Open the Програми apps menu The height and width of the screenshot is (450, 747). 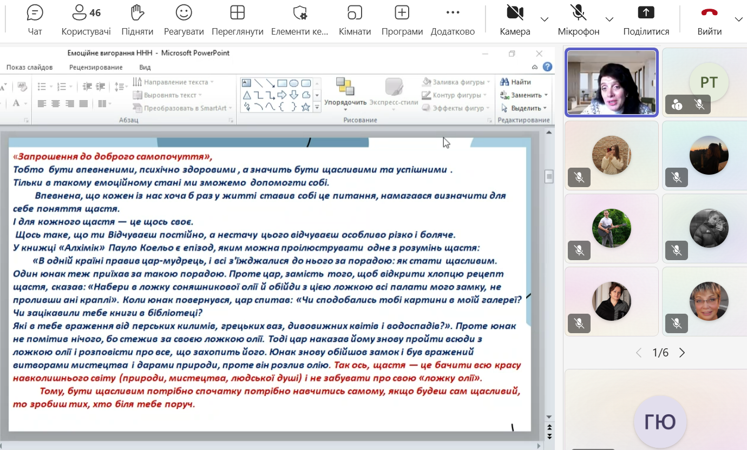pos(402,21)
